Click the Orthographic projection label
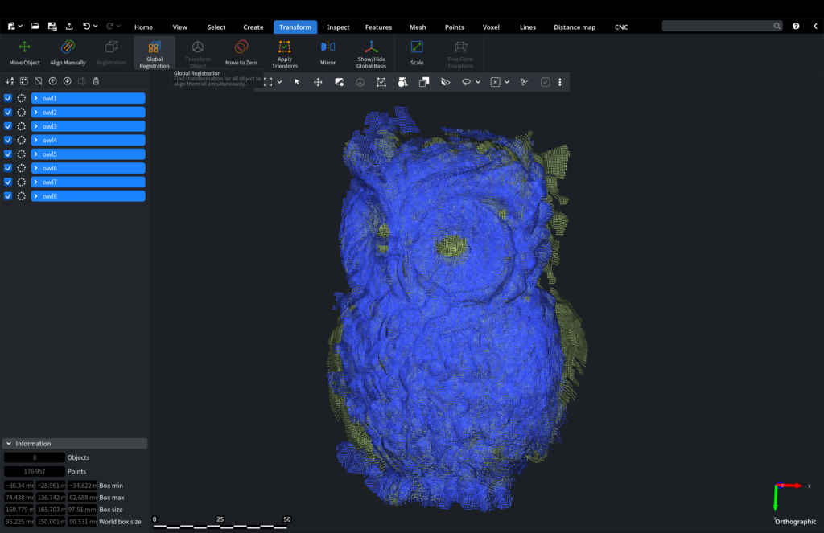The image size is (824, 533). click(x=795, y=522)
